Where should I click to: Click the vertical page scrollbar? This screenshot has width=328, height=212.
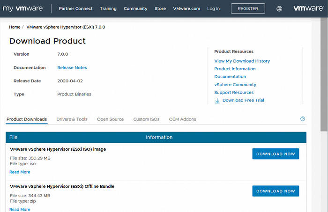324,70
